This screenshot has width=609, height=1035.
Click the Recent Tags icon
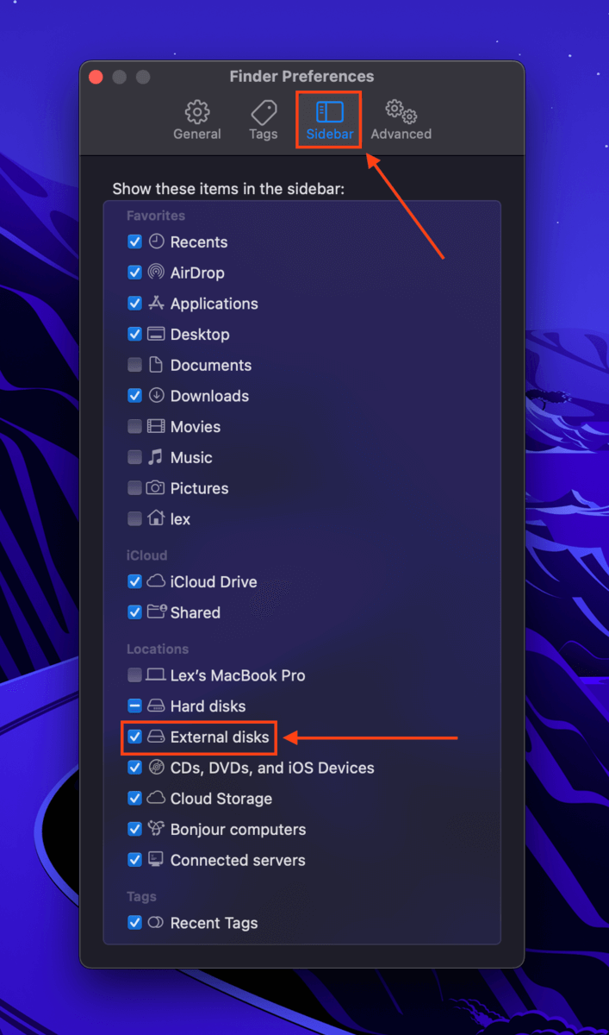coord(156,923)
